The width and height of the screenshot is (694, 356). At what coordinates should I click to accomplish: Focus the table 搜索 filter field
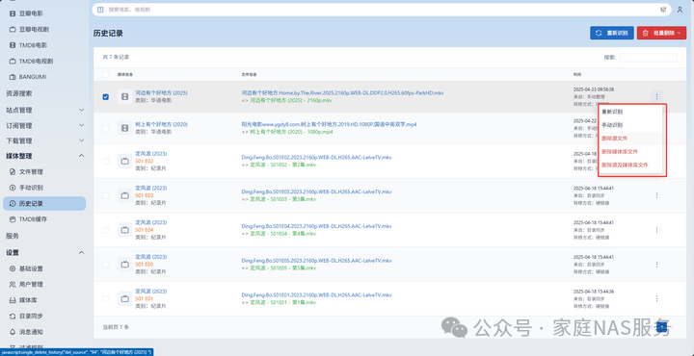(649, 58)
